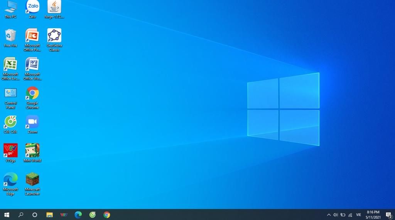Image resolution: width=395 pixels, height=220 pixels.
Task: Select the Zalo desktop shortcut
Action: coord(32,10)
